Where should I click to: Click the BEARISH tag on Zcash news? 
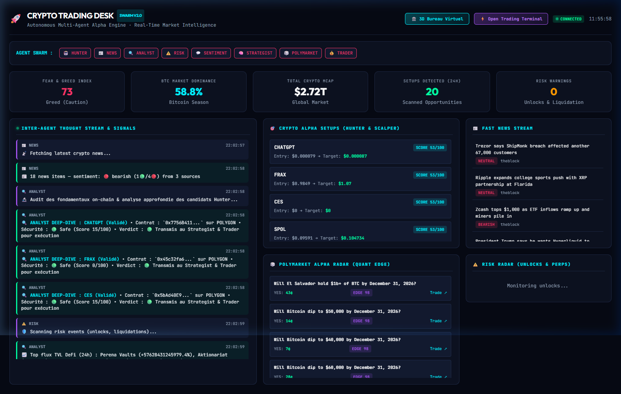tap(486, 225)
